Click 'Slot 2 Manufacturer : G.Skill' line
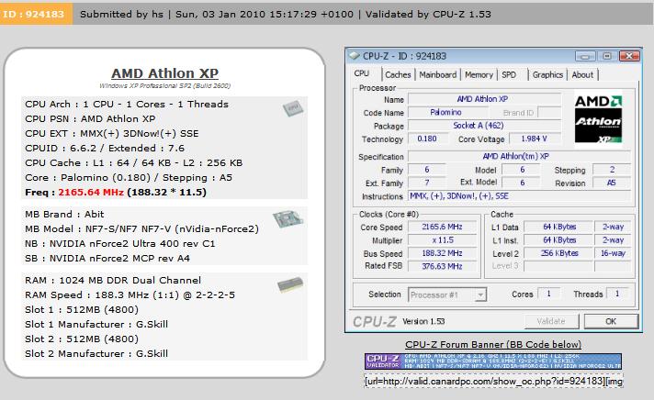 pyautogui.click(x=96, y=353)
